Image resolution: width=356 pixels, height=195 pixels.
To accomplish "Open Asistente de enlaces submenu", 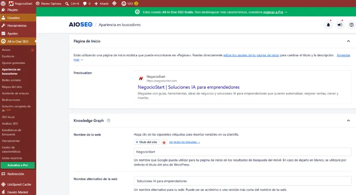I will coord(15,93).
